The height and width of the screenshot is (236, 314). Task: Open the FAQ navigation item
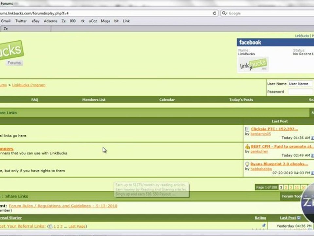(x=35, y=100)
